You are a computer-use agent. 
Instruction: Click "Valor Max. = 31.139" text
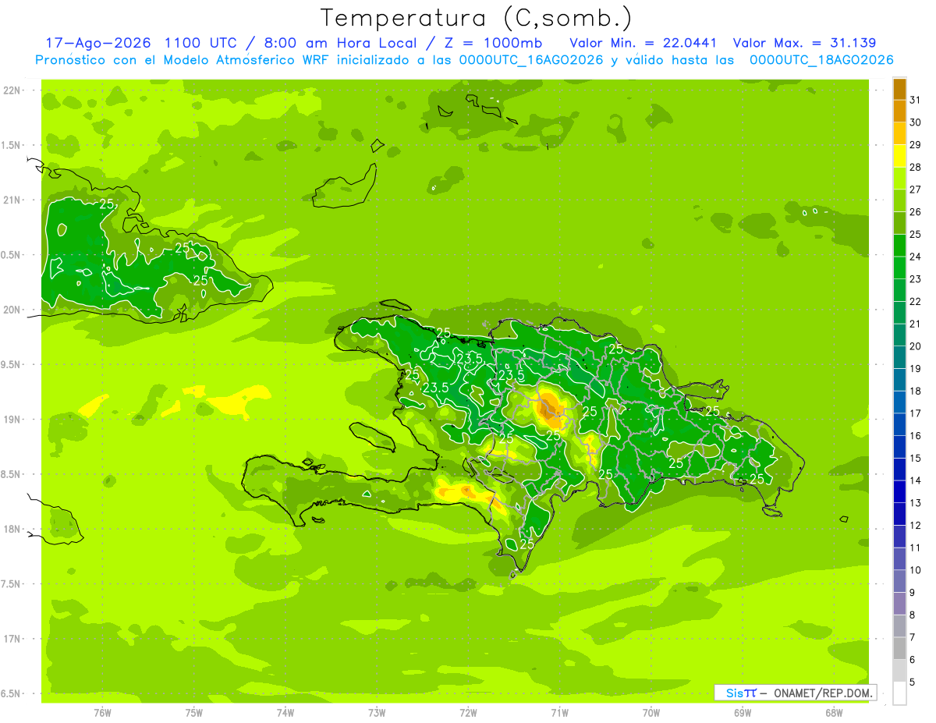point(804,44)
